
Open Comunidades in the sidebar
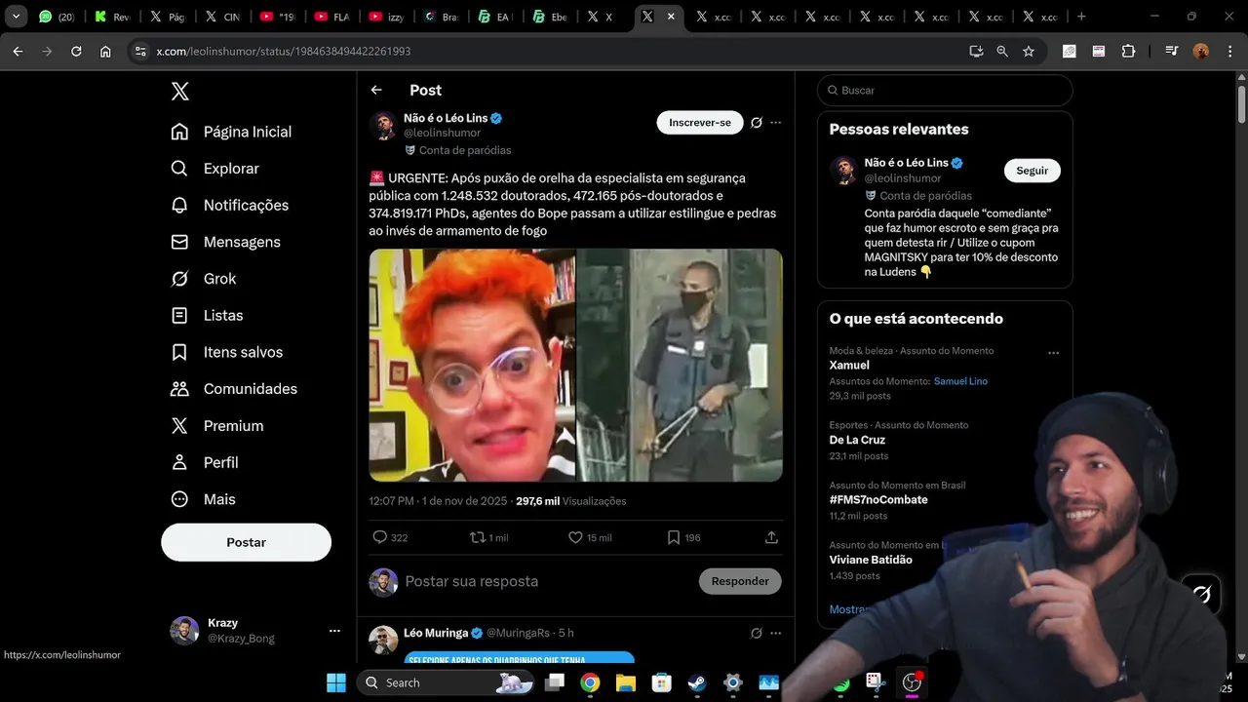coord(234,389)
